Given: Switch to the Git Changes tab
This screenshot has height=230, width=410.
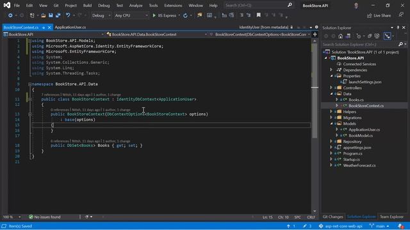Looking at the screenshot, I should (x=332, y=217).
